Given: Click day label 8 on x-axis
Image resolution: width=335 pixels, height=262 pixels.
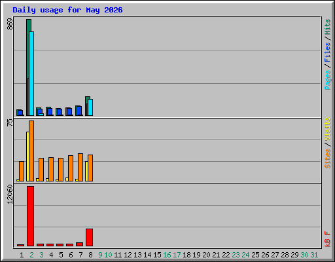Looking at the screenshot, I should (x=90, y=255).
